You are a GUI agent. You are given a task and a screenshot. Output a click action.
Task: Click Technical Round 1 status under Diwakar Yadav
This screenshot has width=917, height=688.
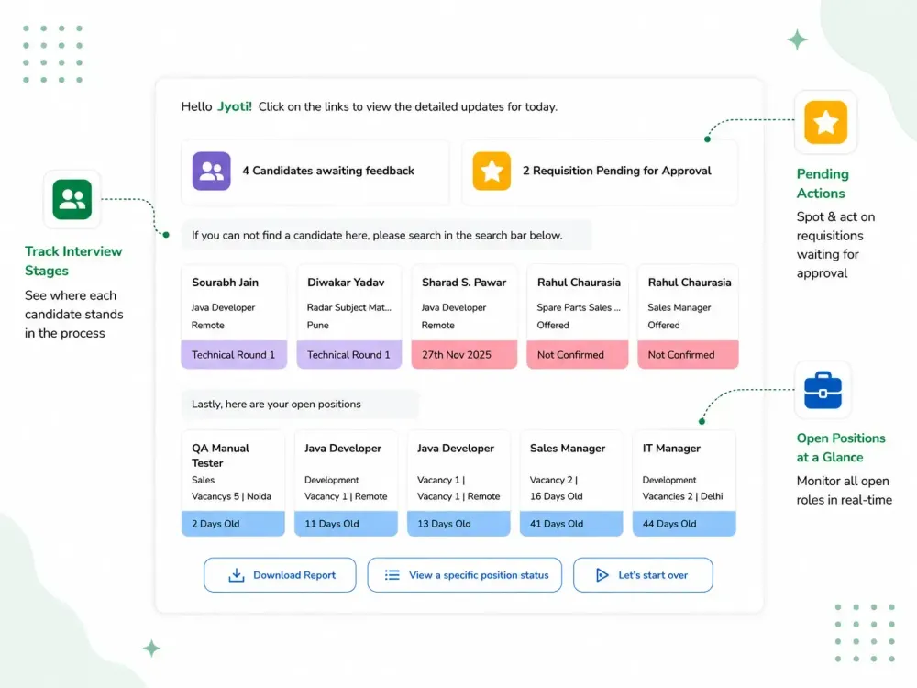349,354
